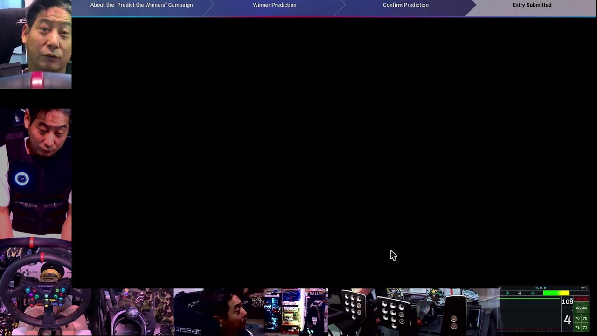The image size is (597, 336).
Task: Click the 100.0% fuel reading
Action: click(x=581, y=308)
